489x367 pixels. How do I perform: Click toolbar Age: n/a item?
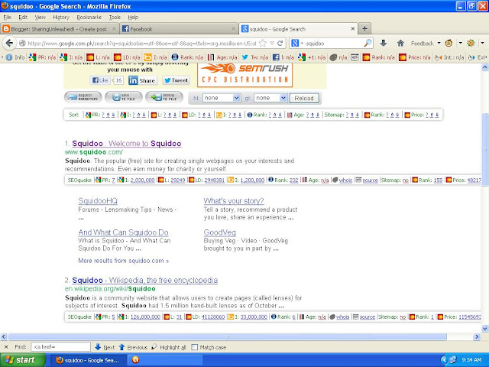point(222,57)
